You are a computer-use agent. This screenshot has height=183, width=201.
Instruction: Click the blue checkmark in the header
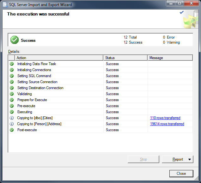[x=182, y=12]
